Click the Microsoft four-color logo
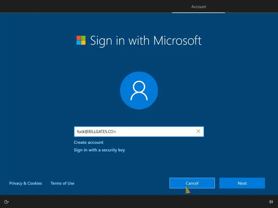278x208 pixels. coord(81,40)
